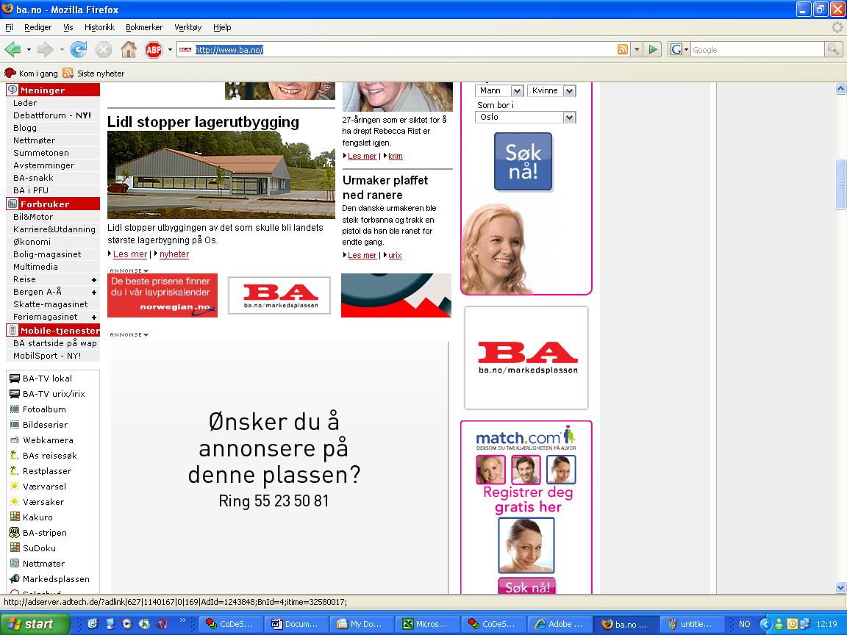Click the Forward arrow button
847x635 pixels.
click(46, 50)
